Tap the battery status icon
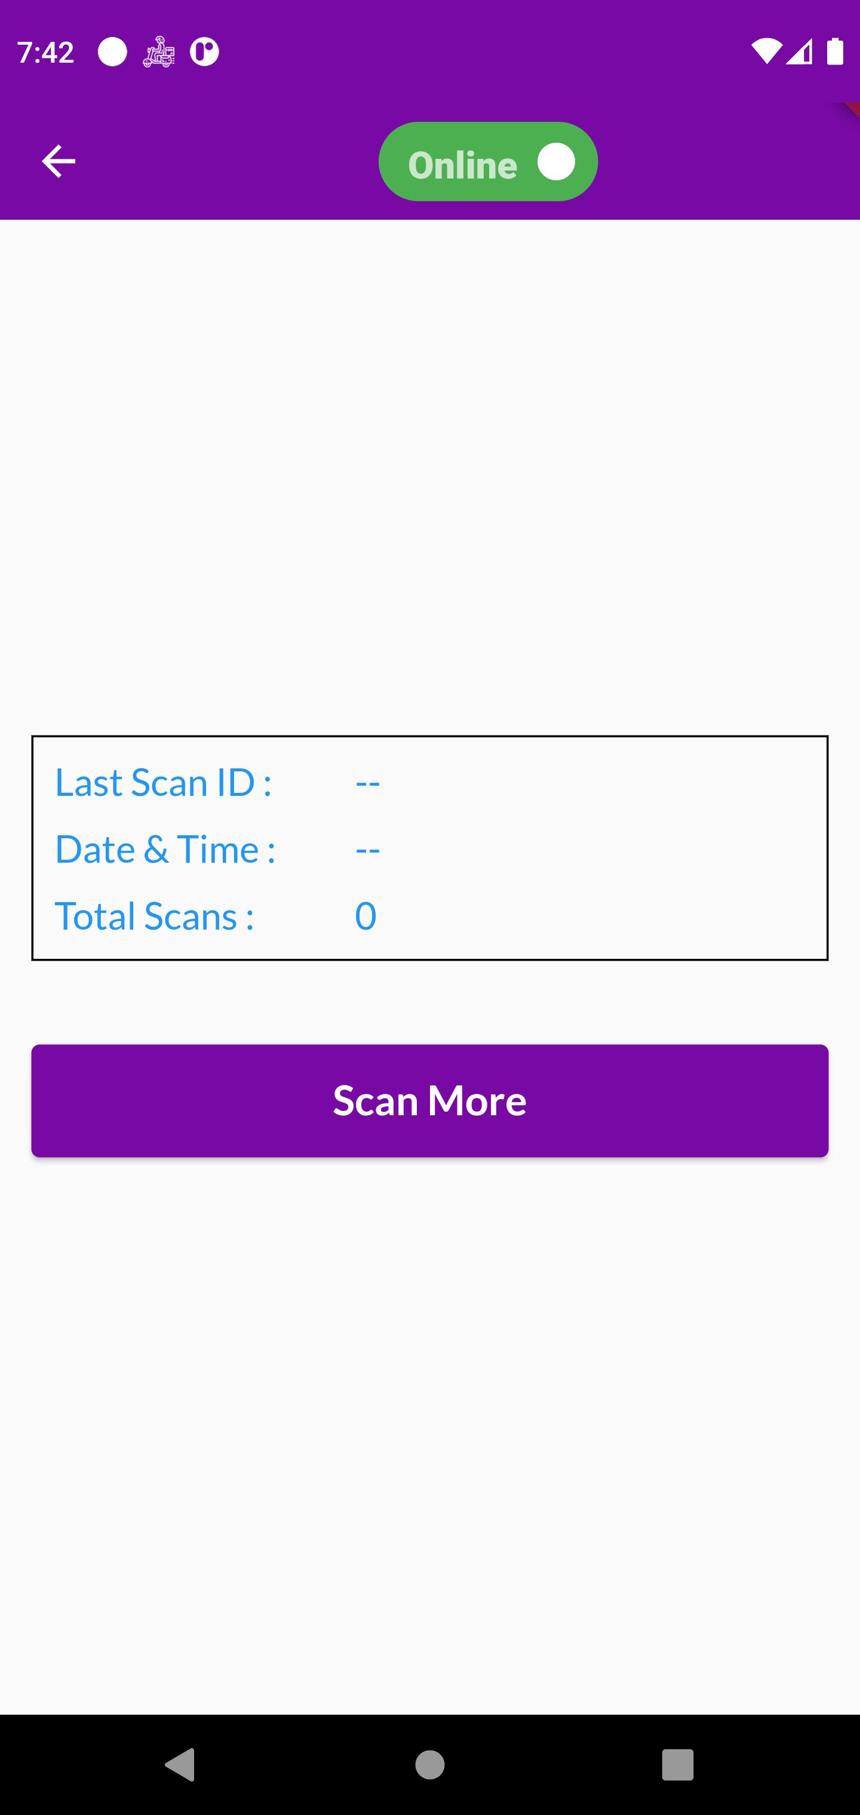The width and height of the screenshot is (860, 1815). coord(835,52)
